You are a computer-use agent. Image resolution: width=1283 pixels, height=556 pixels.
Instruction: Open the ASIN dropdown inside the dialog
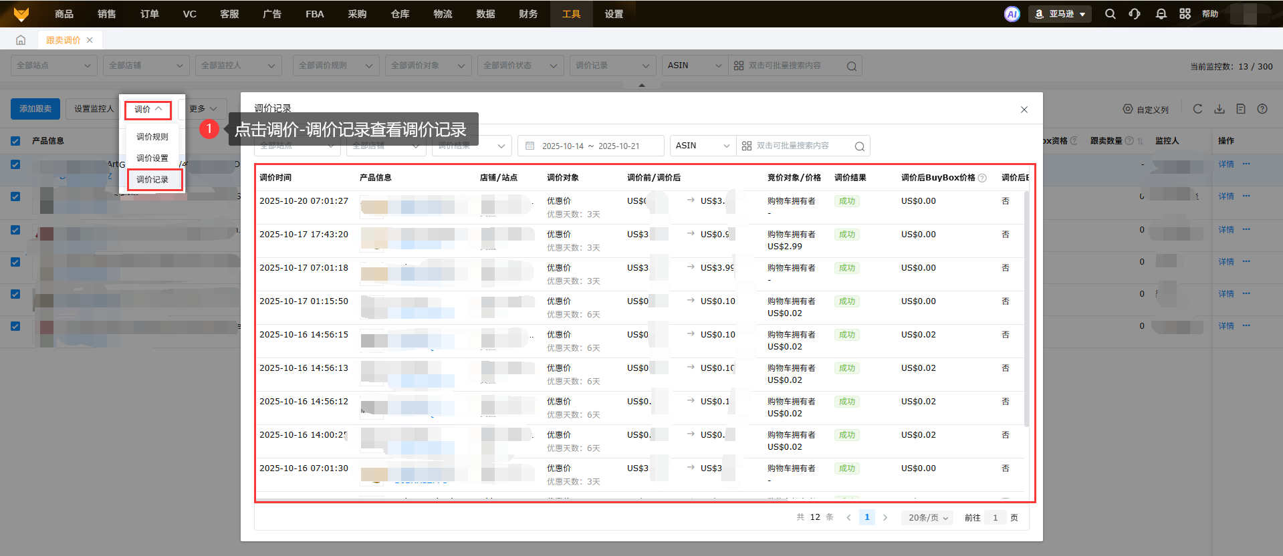[702, 146]
